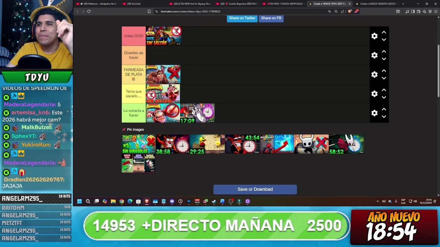
Task: Move Tenía que sacarlo row down
Action: point(384,97)
